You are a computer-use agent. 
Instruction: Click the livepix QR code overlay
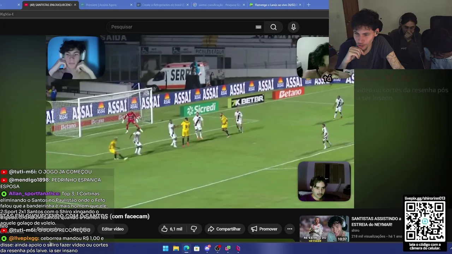point(425,222)
